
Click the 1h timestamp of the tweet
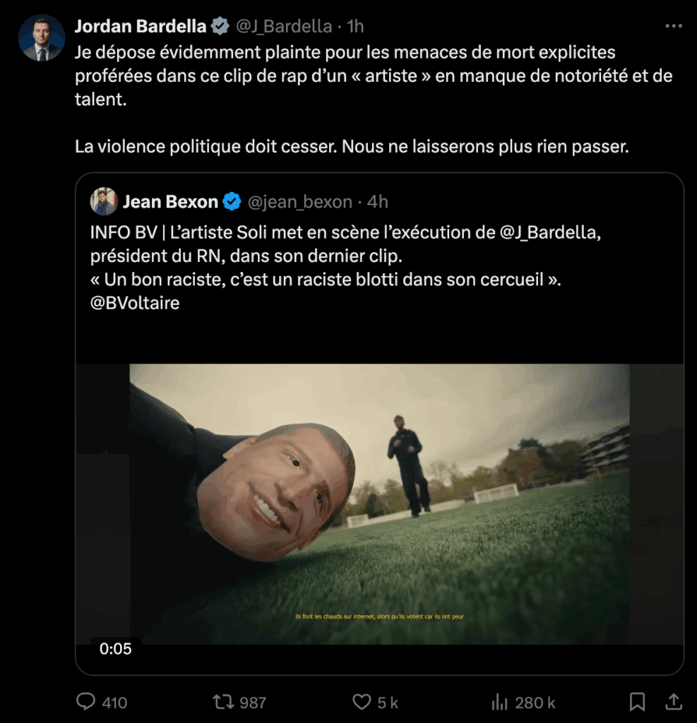355,26
